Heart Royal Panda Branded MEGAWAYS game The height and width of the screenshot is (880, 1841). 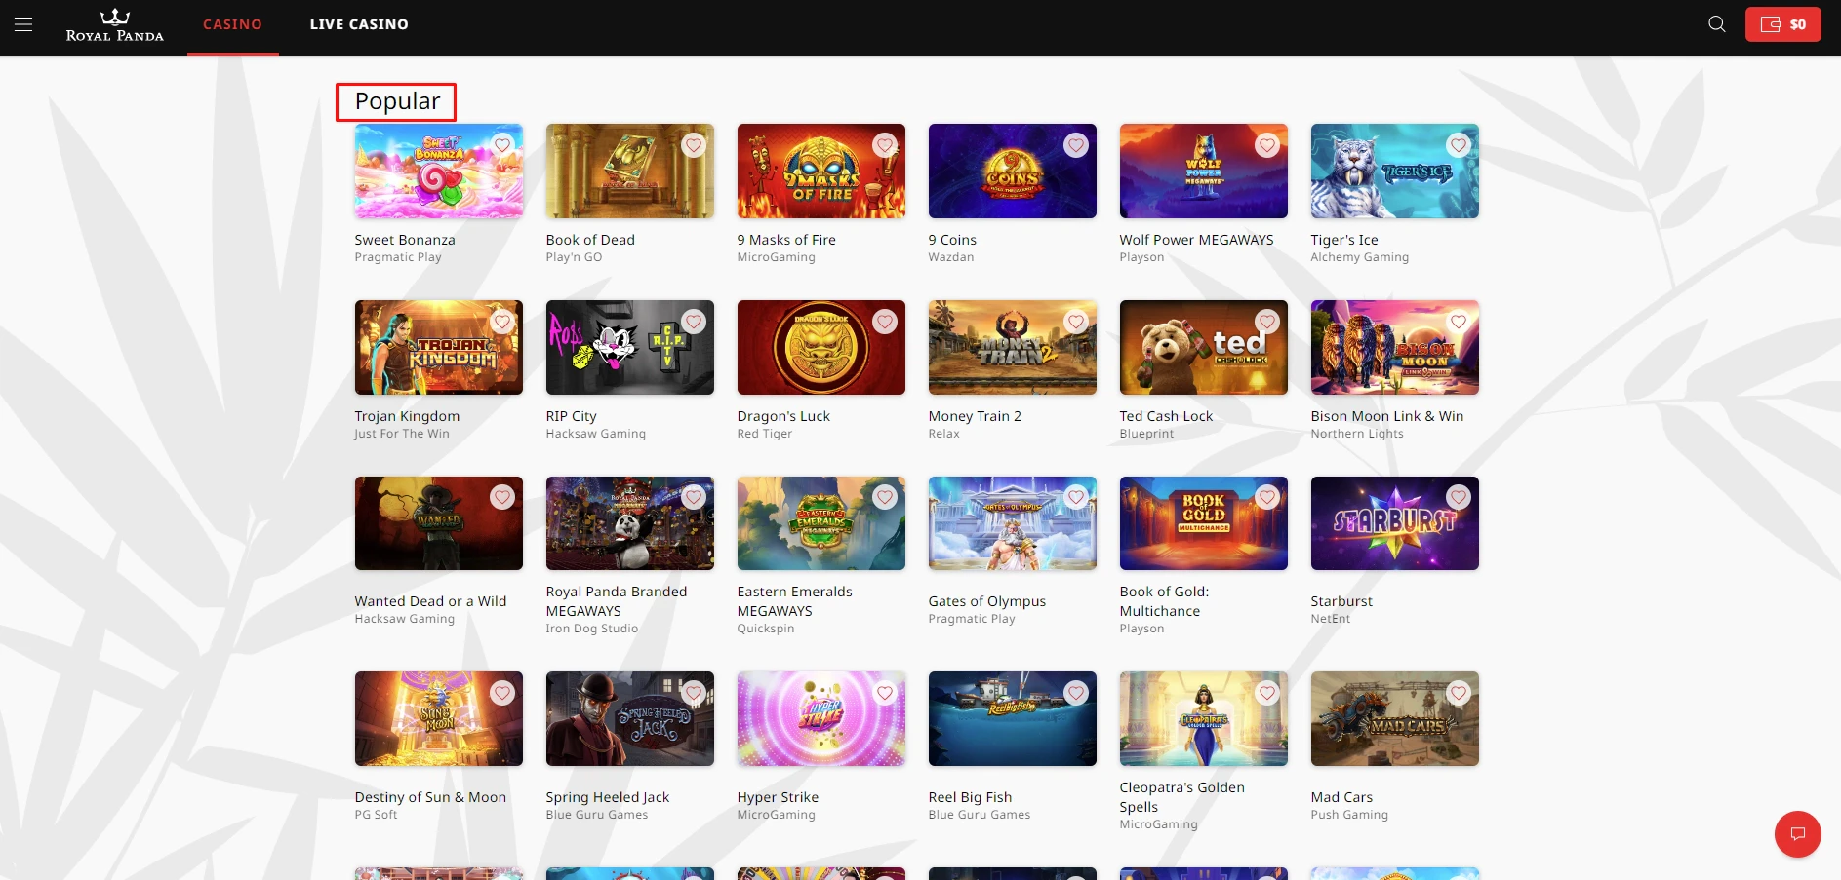coord(694,497)
